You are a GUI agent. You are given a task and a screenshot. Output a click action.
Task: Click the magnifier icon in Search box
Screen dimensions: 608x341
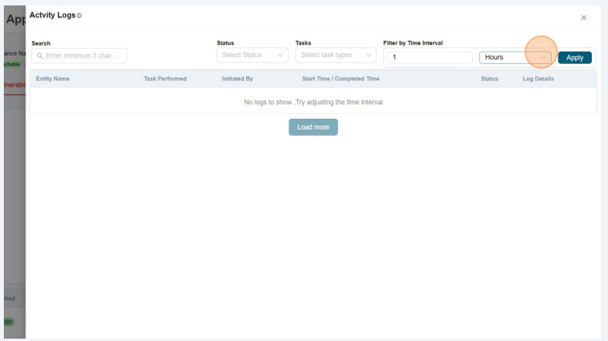(x=39, y=56)
